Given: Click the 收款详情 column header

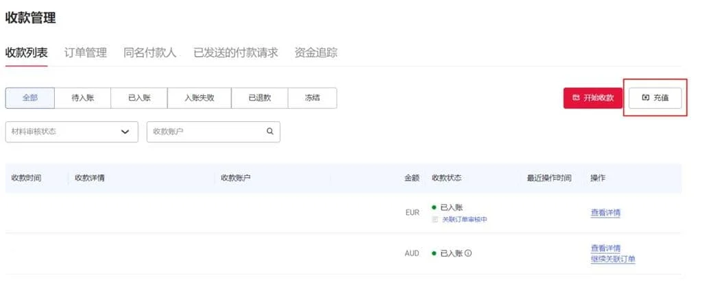Looking at the screenshot, I should click(x=90, y=178).
